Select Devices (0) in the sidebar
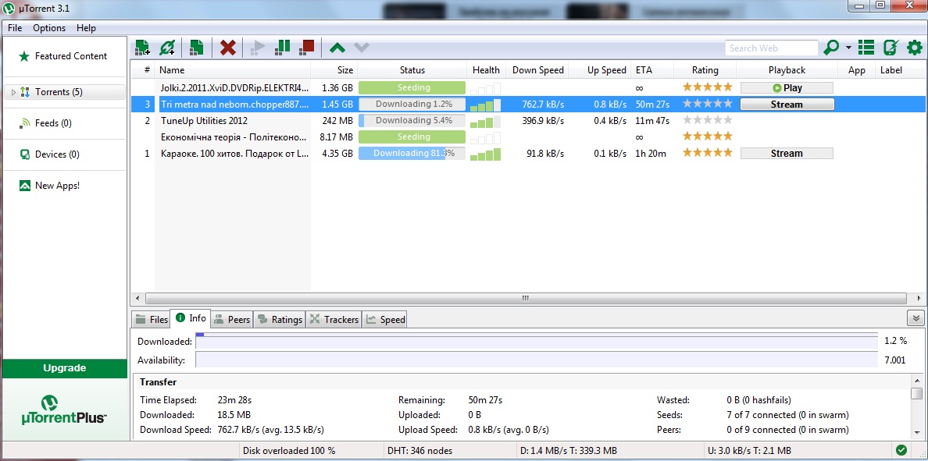 (x=64, y=154)
